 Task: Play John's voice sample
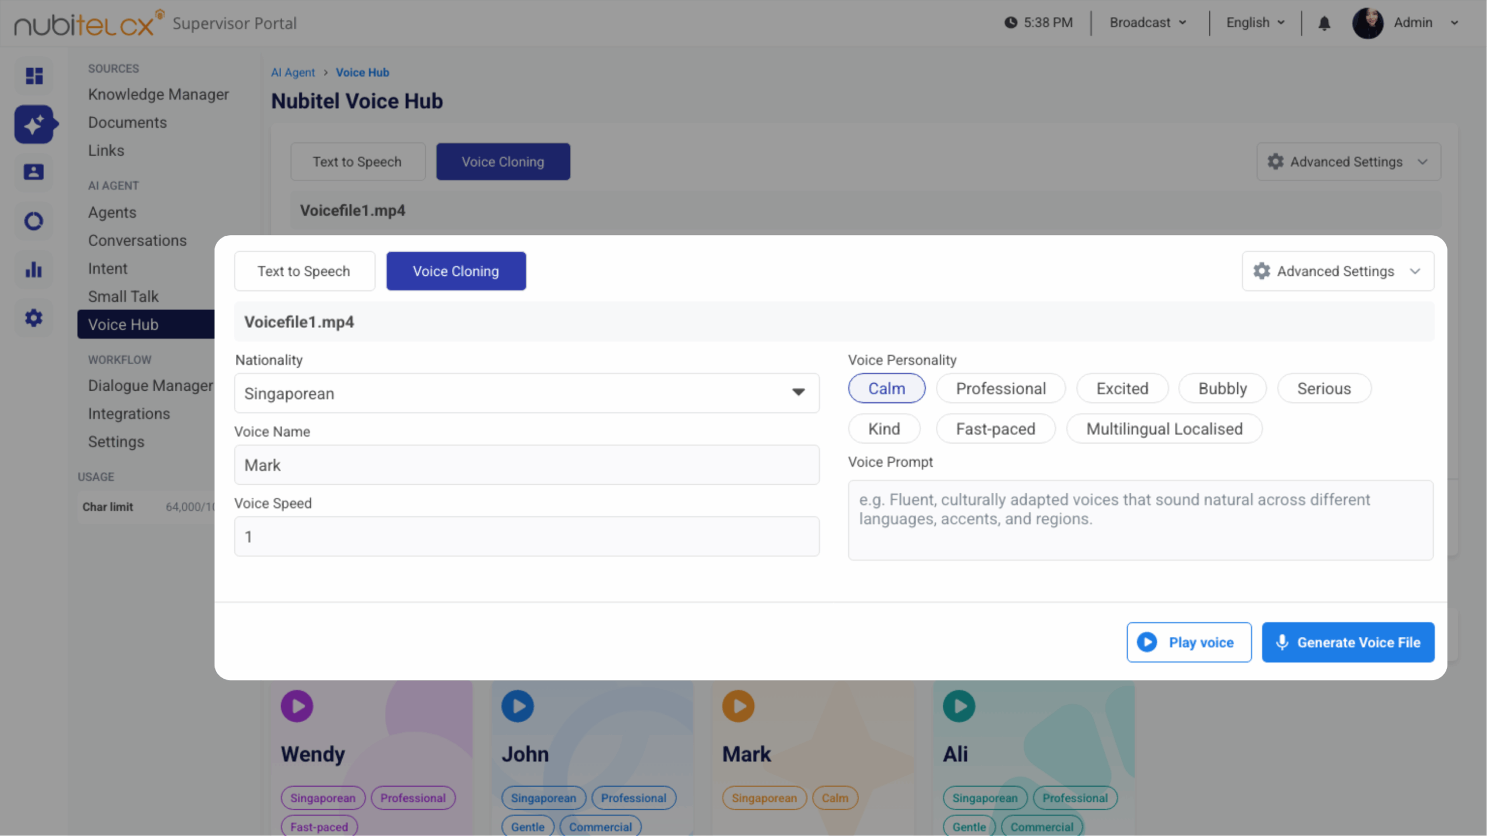(x=518, y=706)
